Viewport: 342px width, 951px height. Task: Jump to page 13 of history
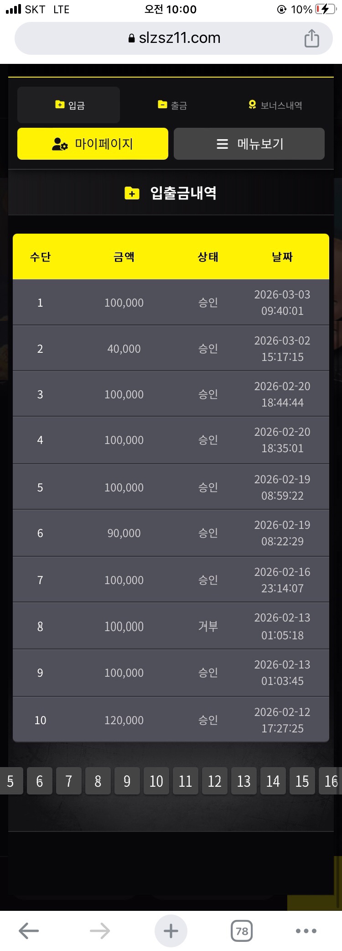coord(244,781)
